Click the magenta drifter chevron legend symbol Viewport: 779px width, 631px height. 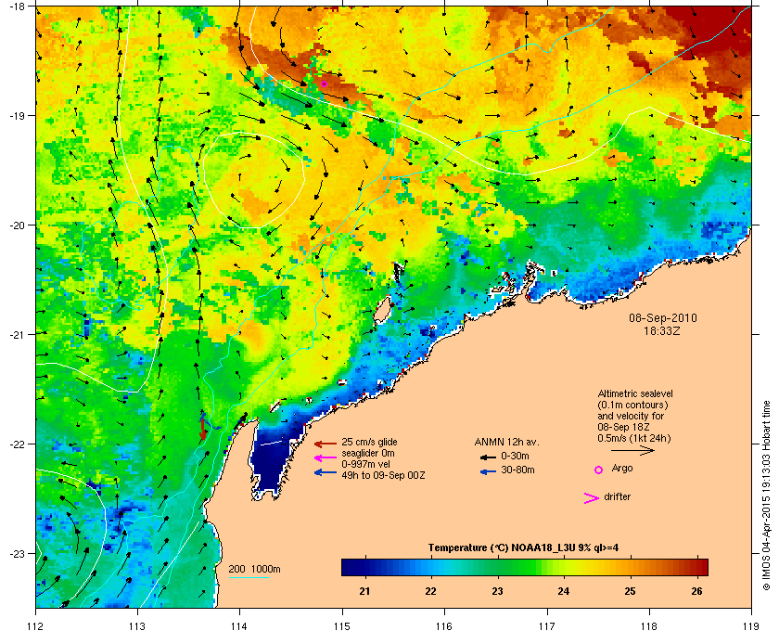pyautogui.click(x=592, y=498)
